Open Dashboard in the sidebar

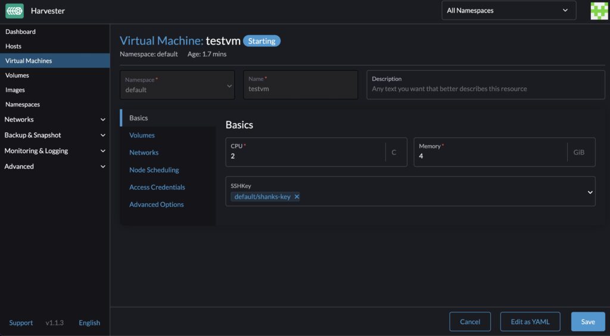(21, 32)
